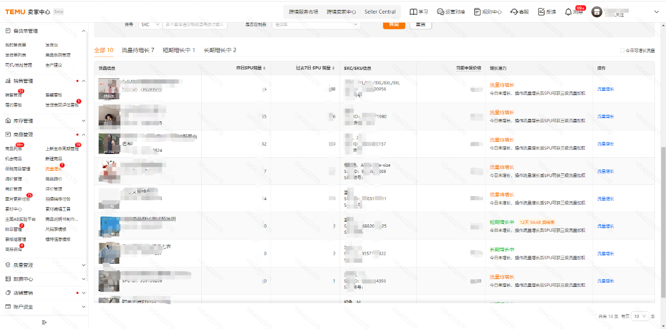This screenshot has width=666, height=329.
Task: Open 商品列表 in the sidebar
Action: [14, 149]
